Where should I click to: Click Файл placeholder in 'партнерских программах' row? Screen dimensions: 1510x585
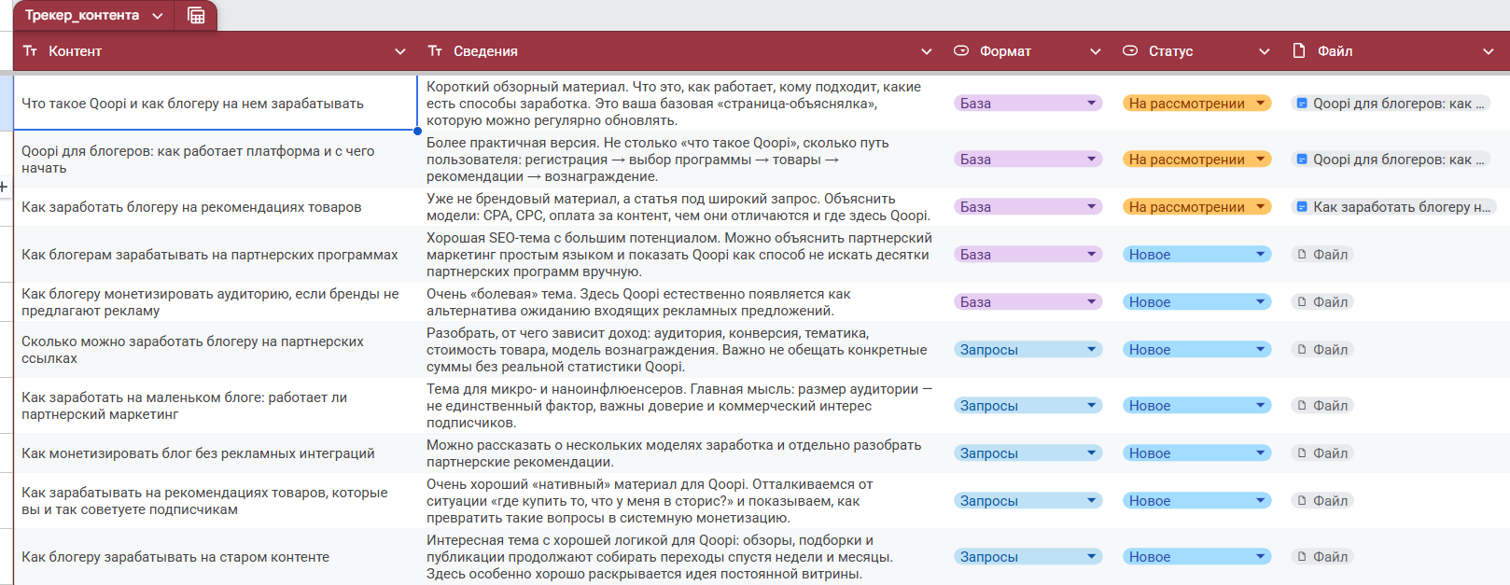[1322, 255]
